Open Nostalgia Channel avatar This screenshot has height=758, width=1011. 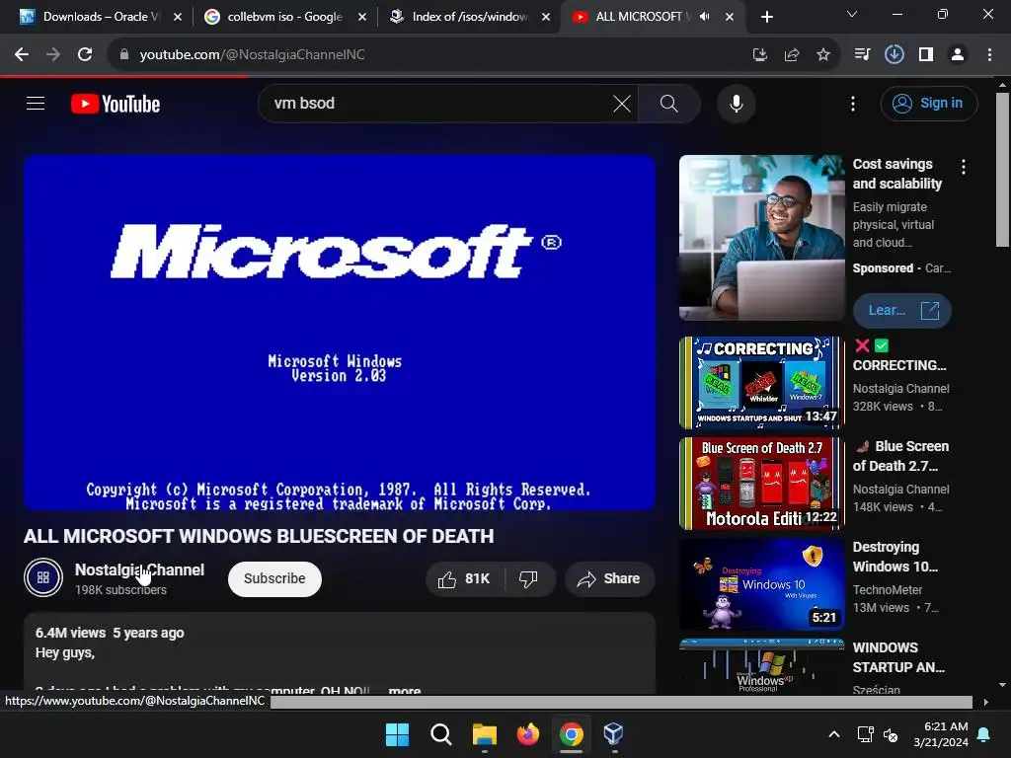click(43, 576)
